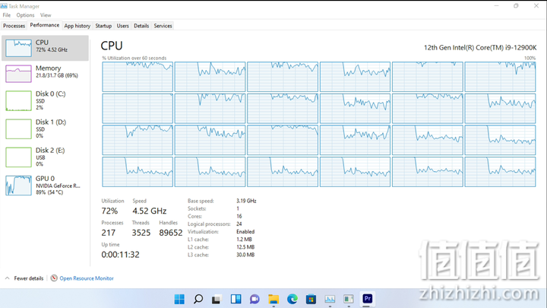Viewport: 547px width, 308px height.
Task: Open the Startup tab
Action: (103, 26)
